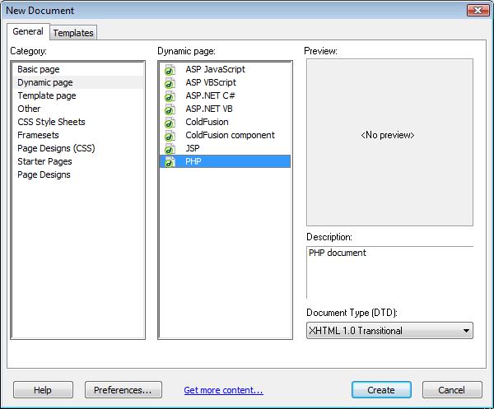Viewport: 494px width, 409px height.
Task: Click the ASP.NET VB file icon
Action: [x=170, y=109]
